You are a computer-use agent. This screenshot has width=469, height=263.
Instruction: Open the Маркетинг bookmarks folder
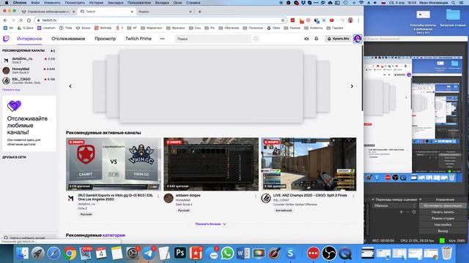[x=152, y=28]
